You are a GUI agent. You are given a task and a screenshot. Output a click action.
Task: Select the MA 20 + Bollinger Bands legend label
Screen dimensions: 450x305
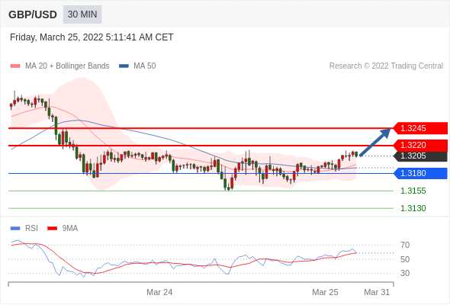pyautogui.click(x=67, y=66)
